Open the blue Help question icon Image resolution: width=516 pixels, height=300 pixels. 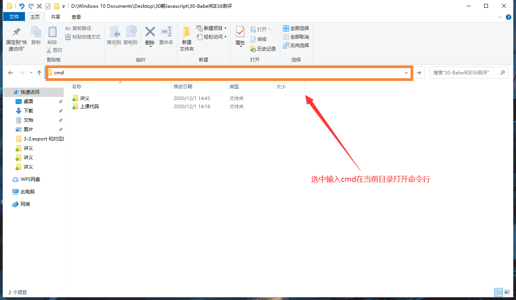(x=509, y=17)
